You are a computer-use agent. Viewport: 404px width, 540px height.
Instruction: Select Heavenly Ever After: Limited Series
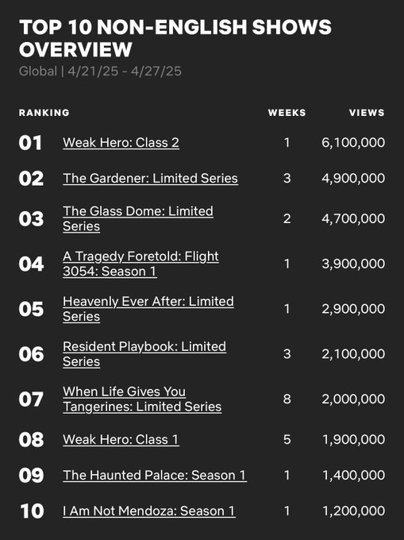tap(148, 309)
